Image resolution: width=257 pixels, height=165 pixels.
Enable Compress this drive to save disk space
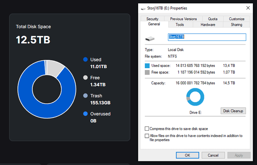(x=147, y=129)
